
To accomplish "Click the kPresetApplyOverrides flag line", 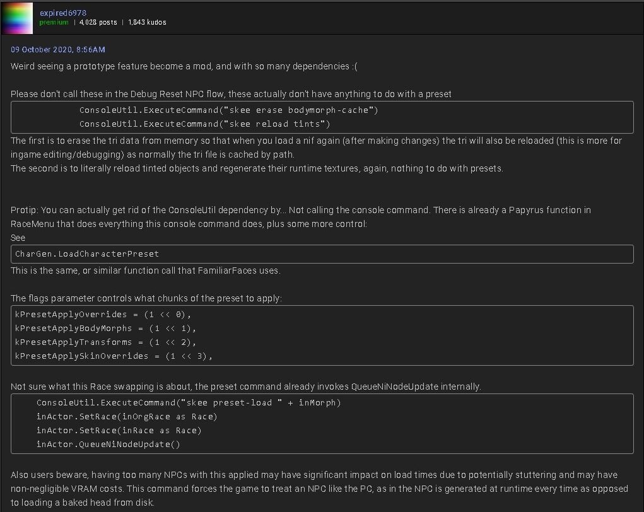I will tap(103, 315).
